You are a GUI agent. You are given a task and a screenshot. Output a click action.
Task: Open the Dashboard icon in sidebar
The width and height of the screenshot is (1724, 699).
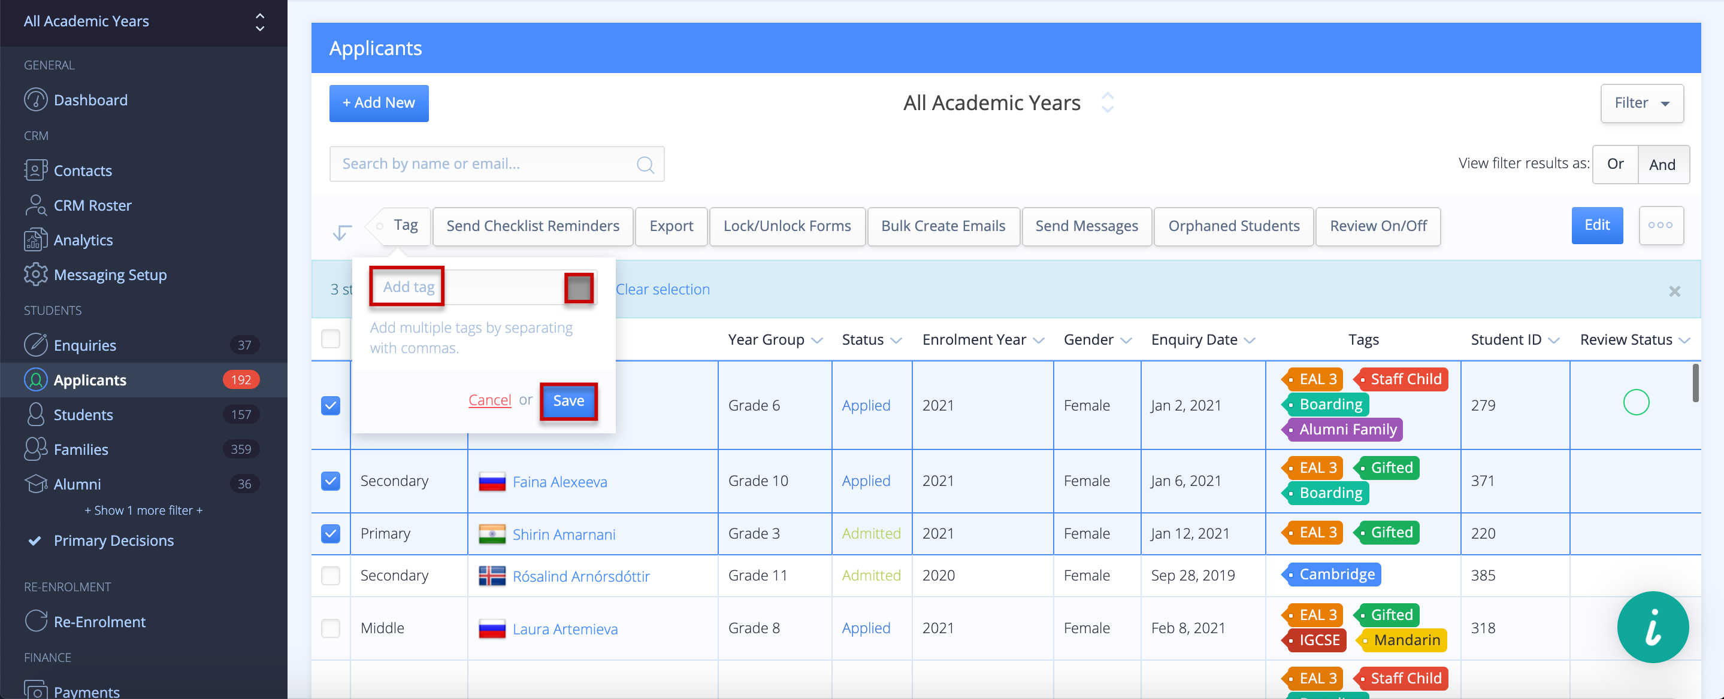pyautogui.click(x=35, y=100)
